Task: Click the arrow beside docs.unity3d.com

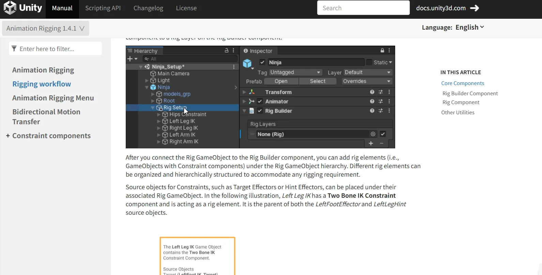Action: tap(475, 8)
